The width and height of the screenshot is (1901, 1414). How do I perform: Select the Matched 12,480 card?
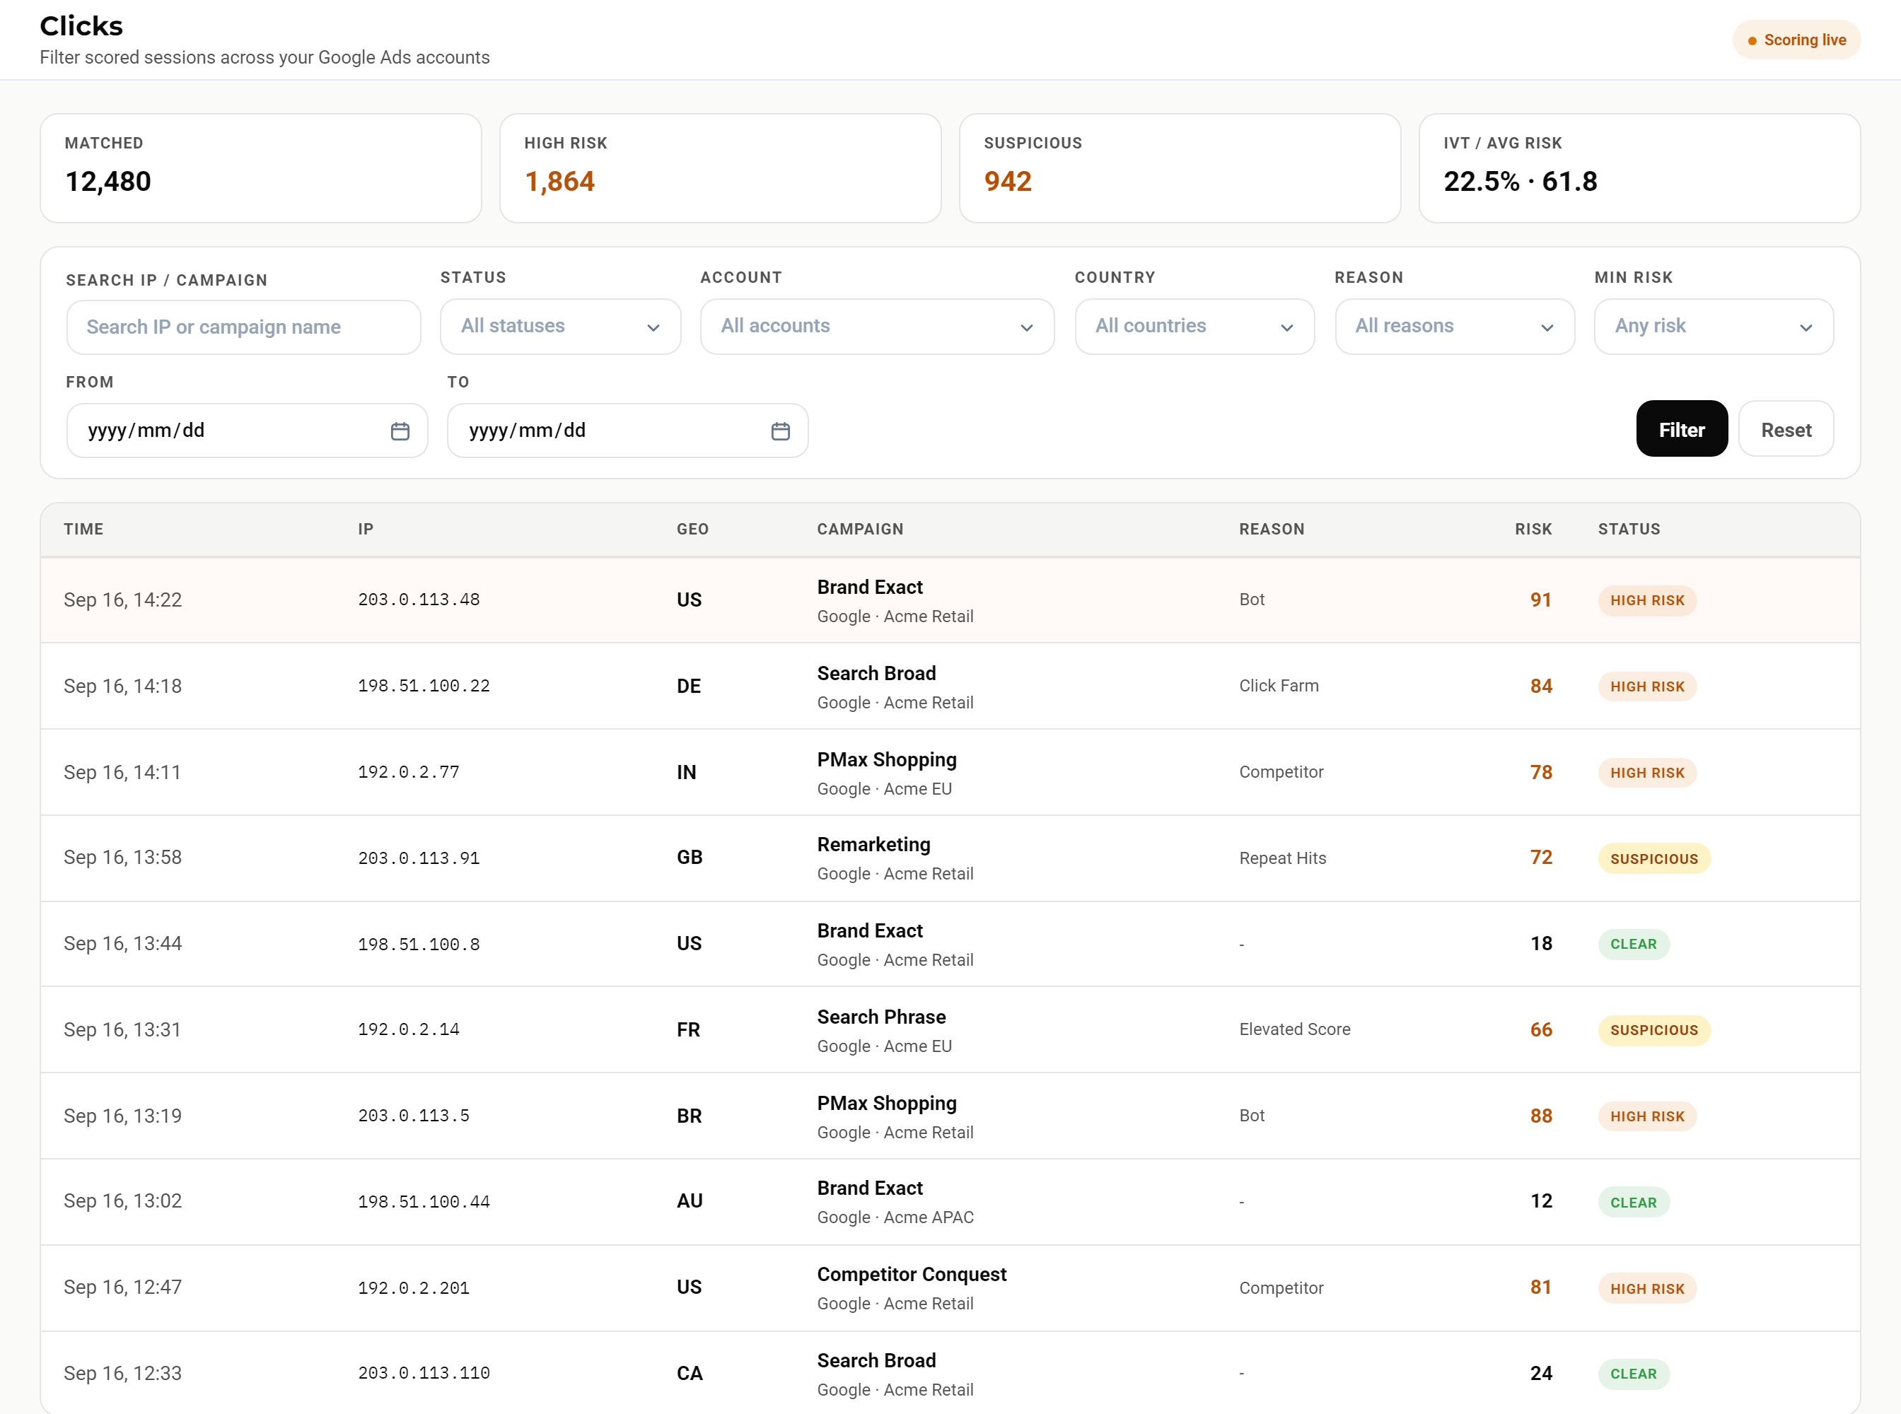261,168
